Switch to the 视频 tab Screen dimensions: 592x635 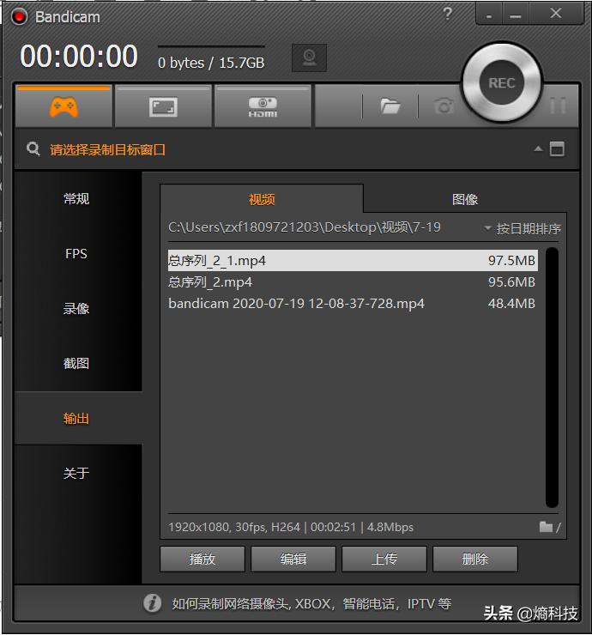pos(262,199)
